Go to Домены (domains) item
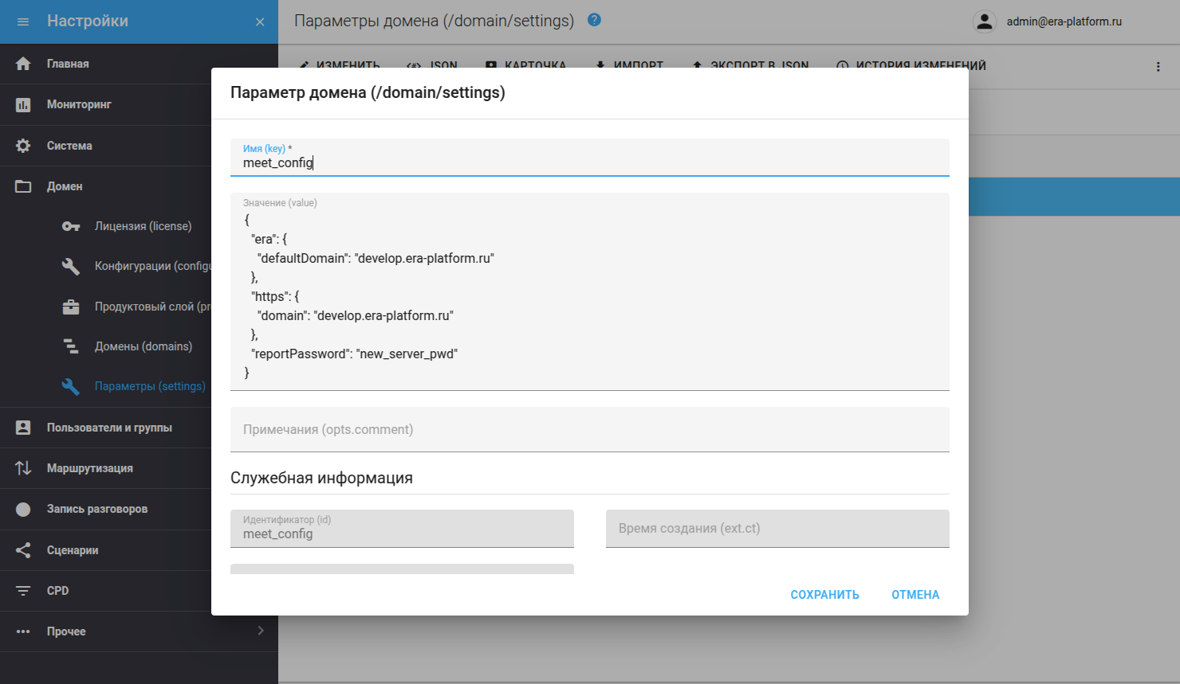 (x=143, y=346)
